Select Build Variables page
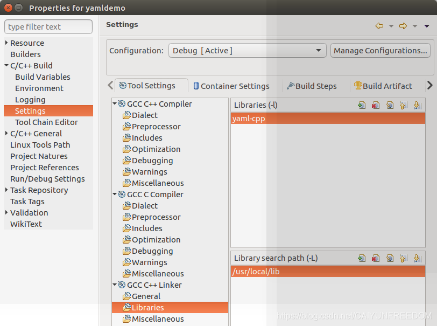 43,77
